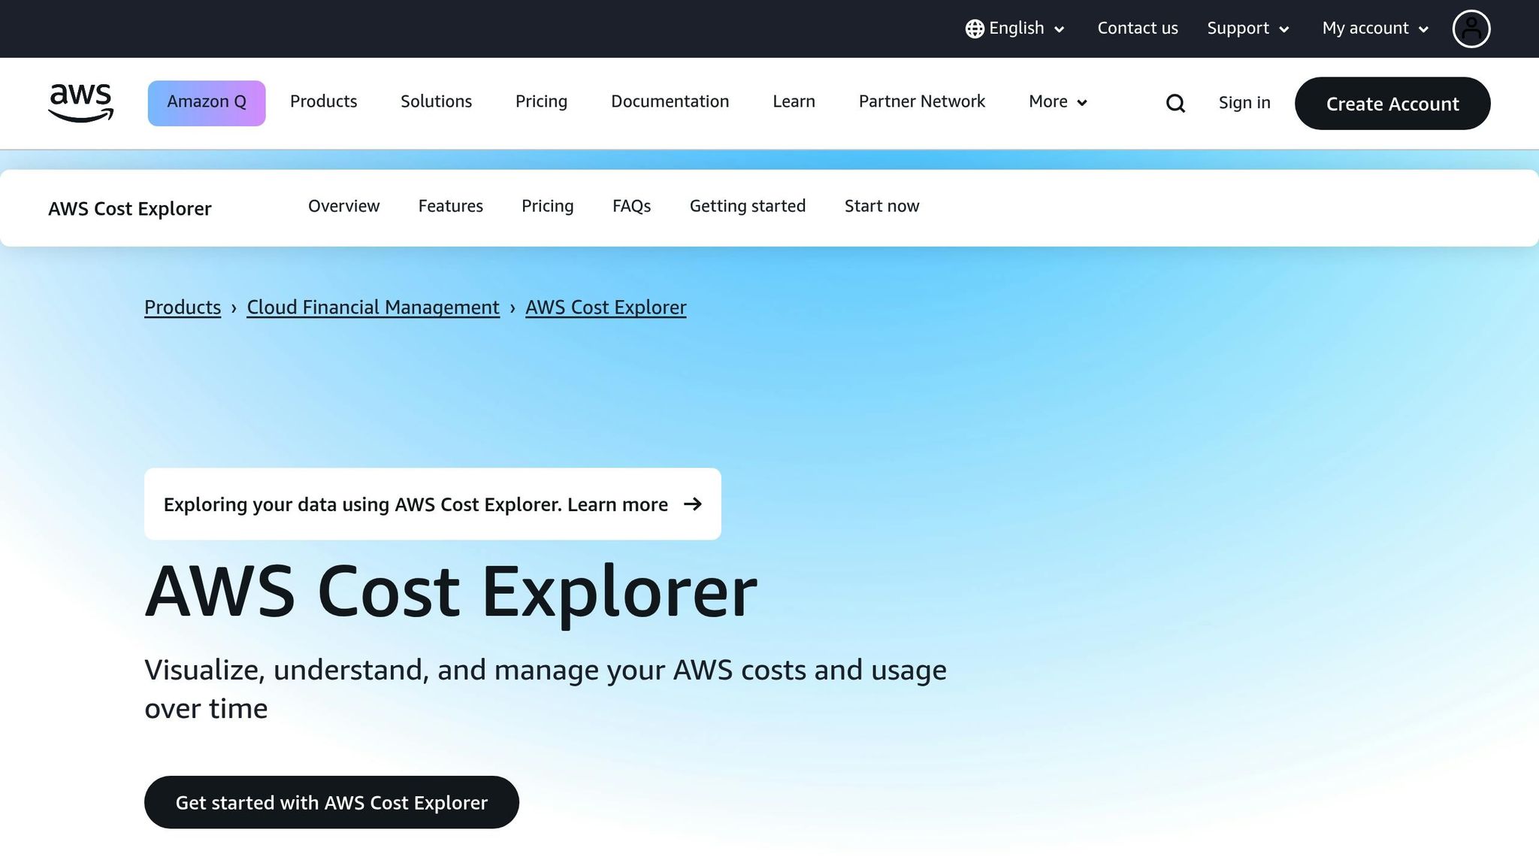Open the Products menu
The height and width of the screenshot is (866, 1539).
323,101
